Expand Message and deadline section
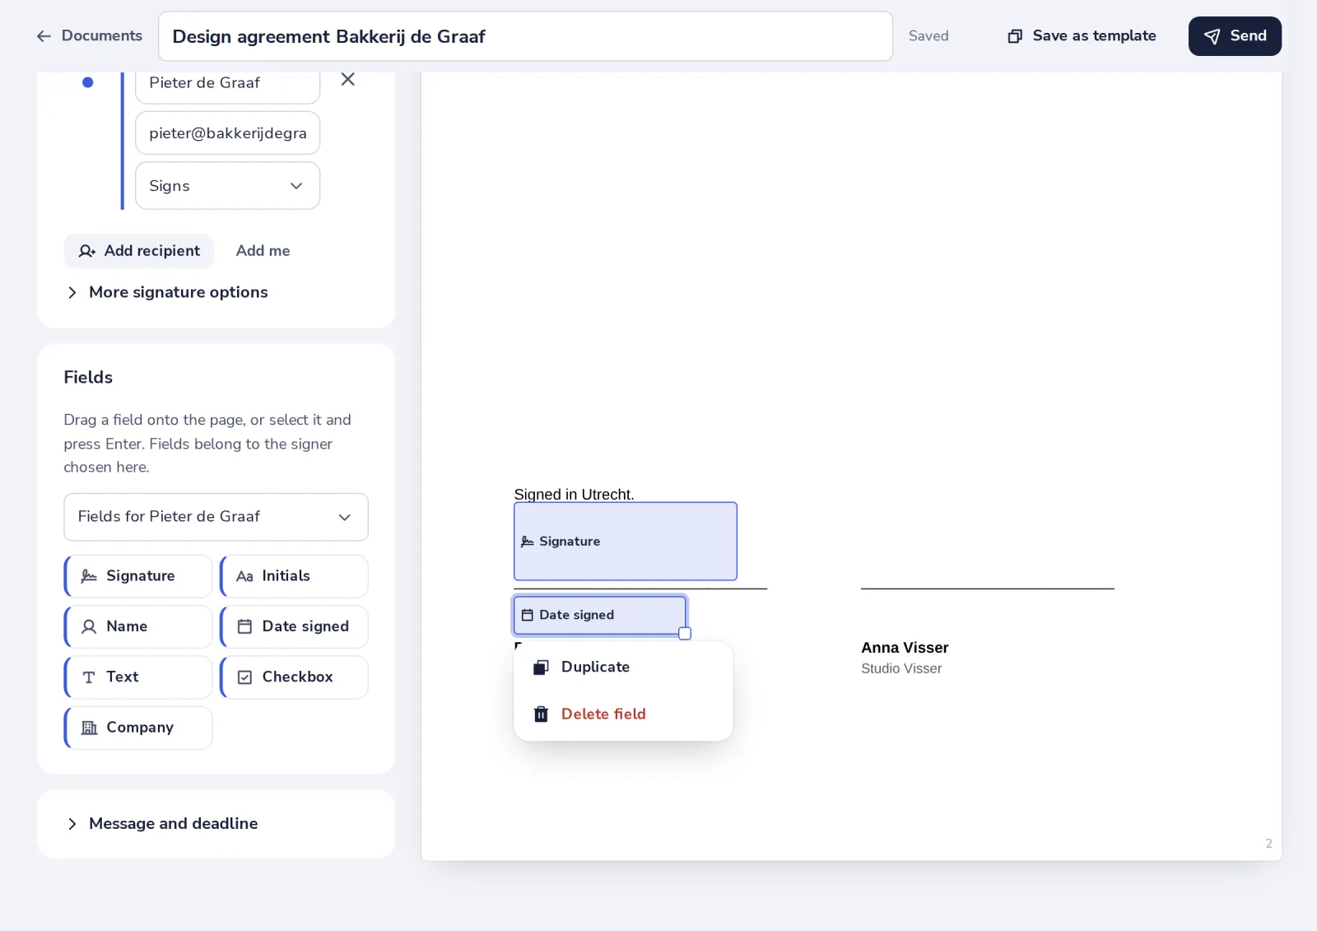The image size is (1317, 931). tap(162, 824)
